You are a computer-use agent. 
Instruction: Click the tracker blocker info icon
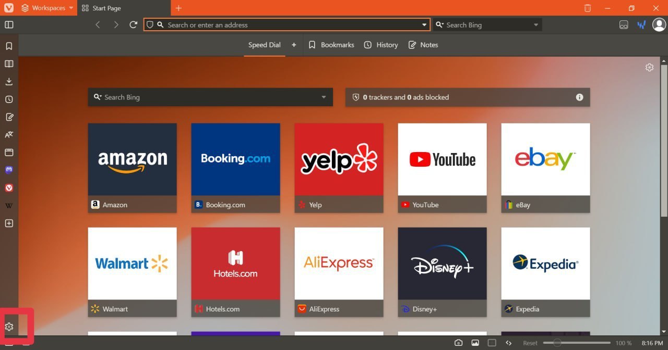(579, 97)
